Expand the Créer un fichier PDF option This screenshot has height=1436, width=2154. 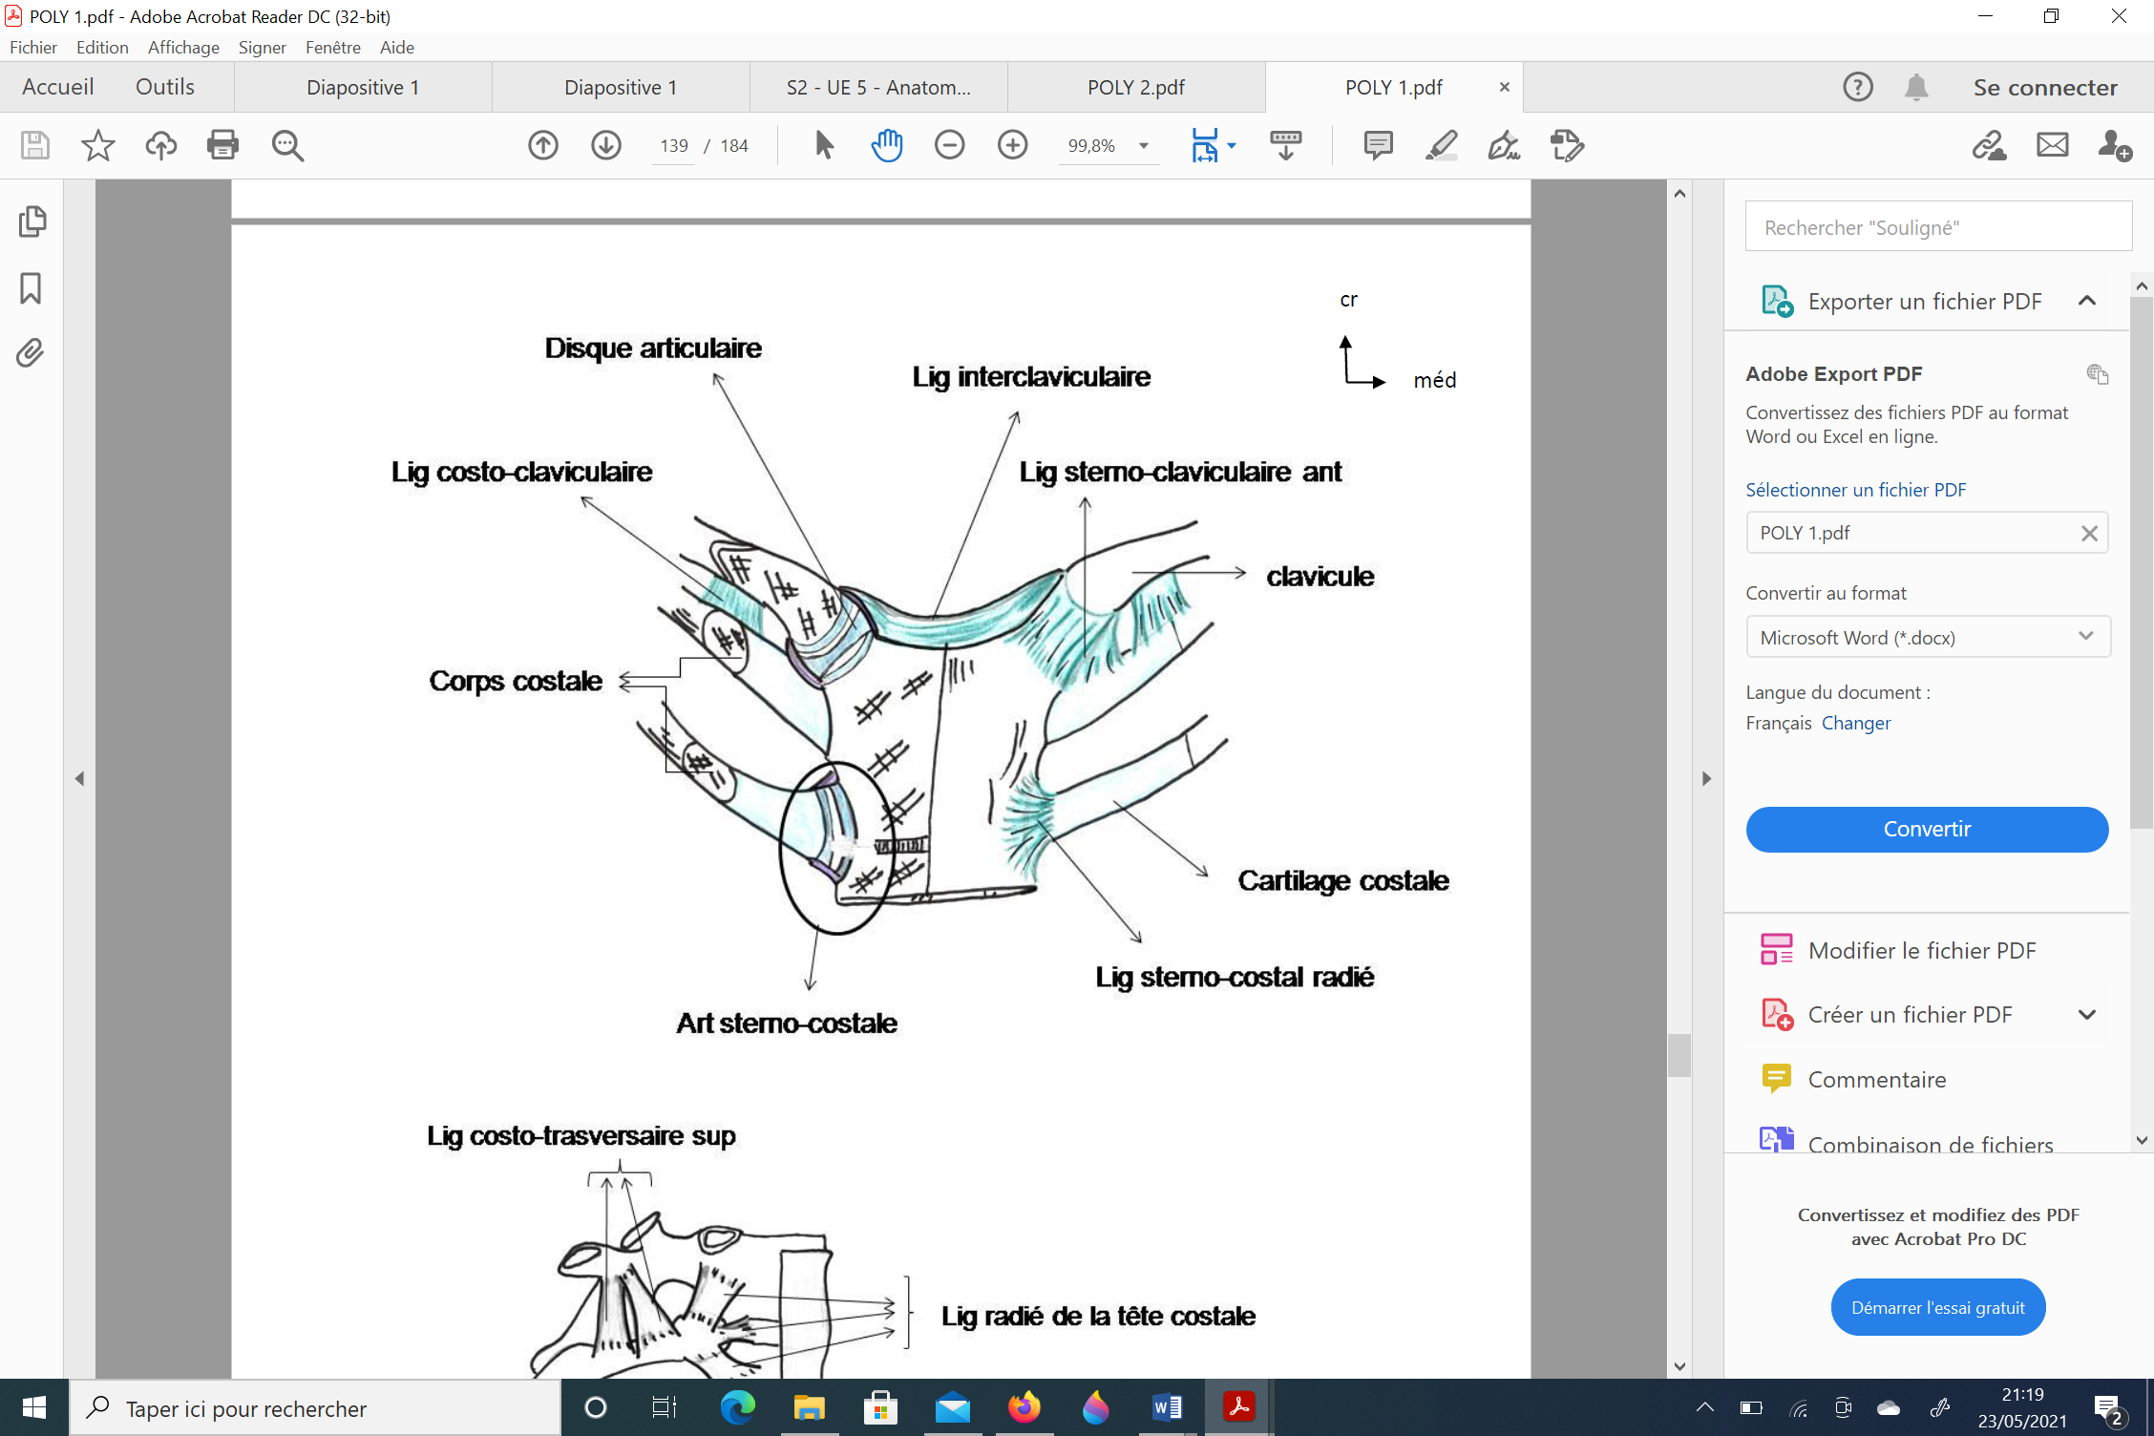point(2087,1015)
